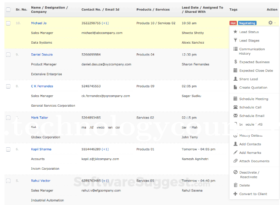Click the funnel icon beside Lead Stages
The height and width of the screenshot is (205, 280).
[x=235, y=40]
